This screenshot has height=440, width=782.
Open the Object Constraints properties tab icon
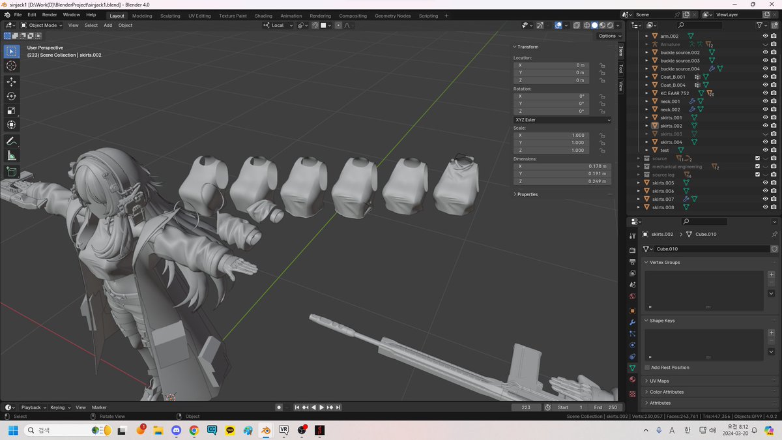pyautogui.click(x=632, y=357)
